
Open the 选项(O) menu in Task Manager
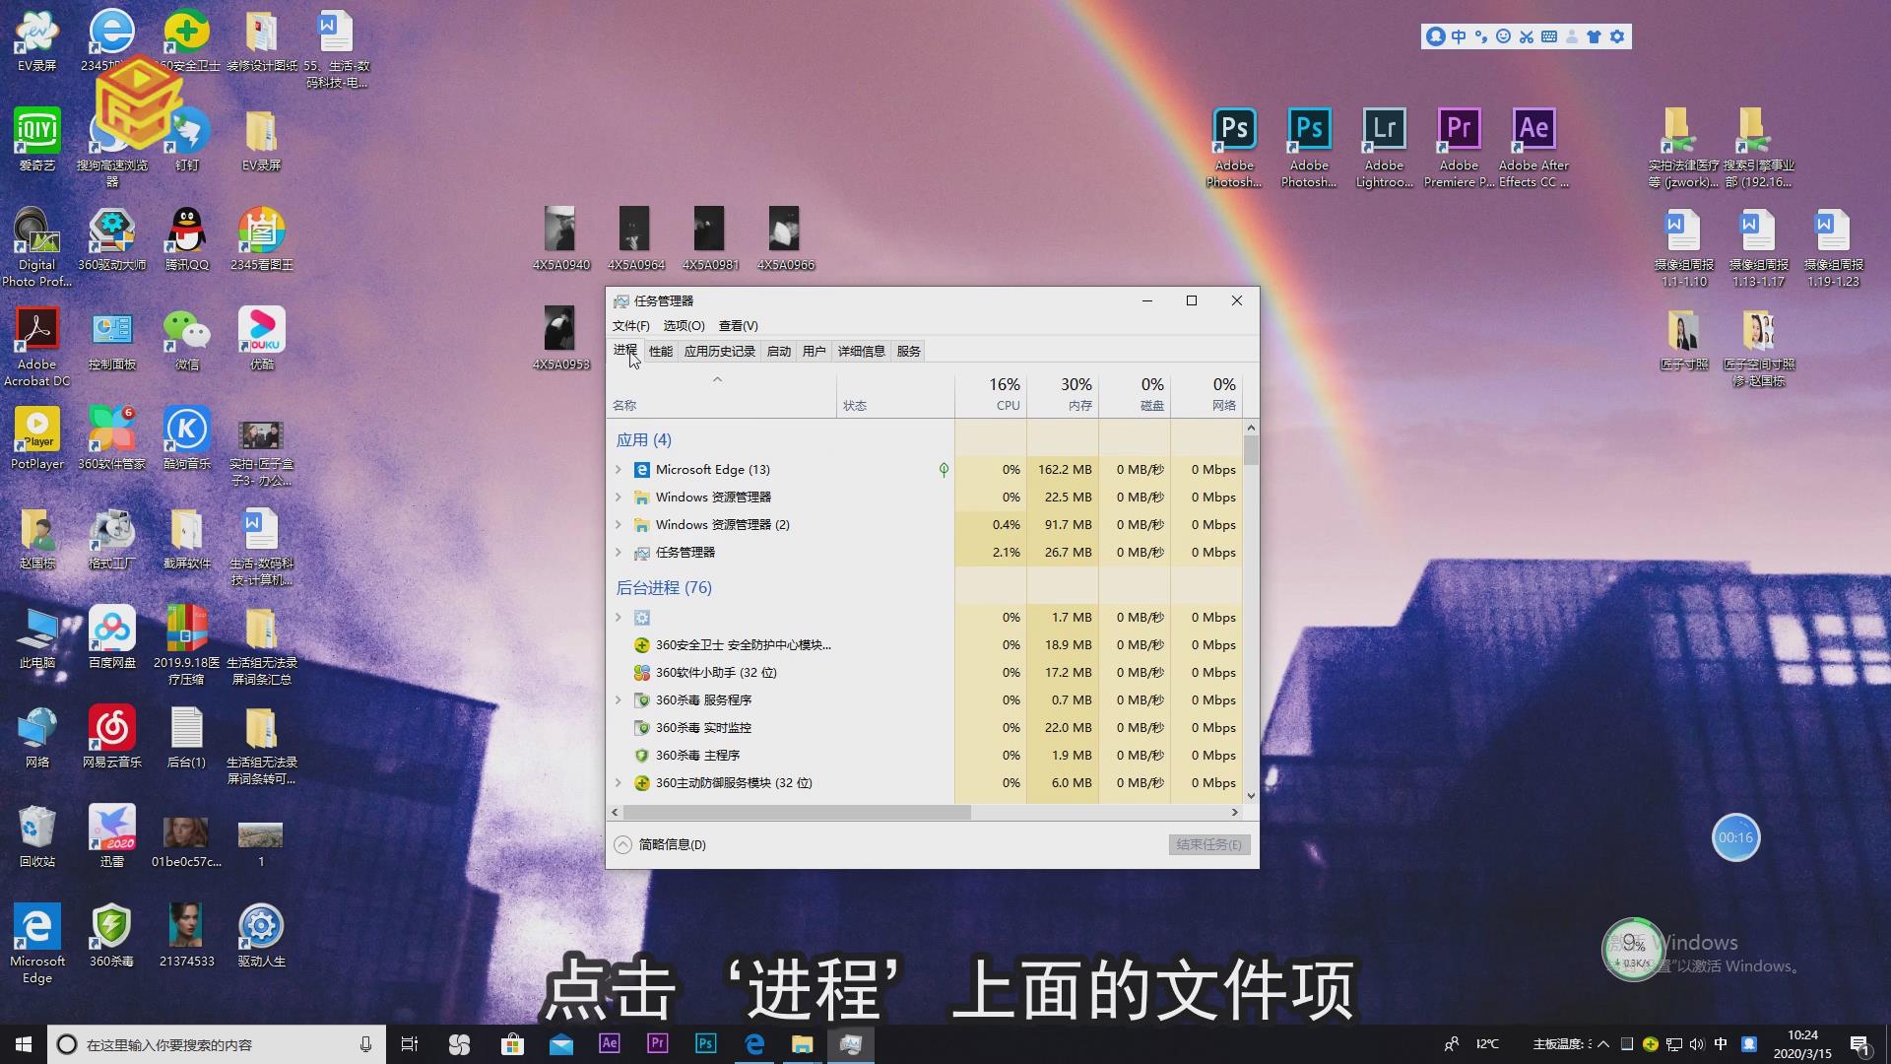(x=684, y=325)
